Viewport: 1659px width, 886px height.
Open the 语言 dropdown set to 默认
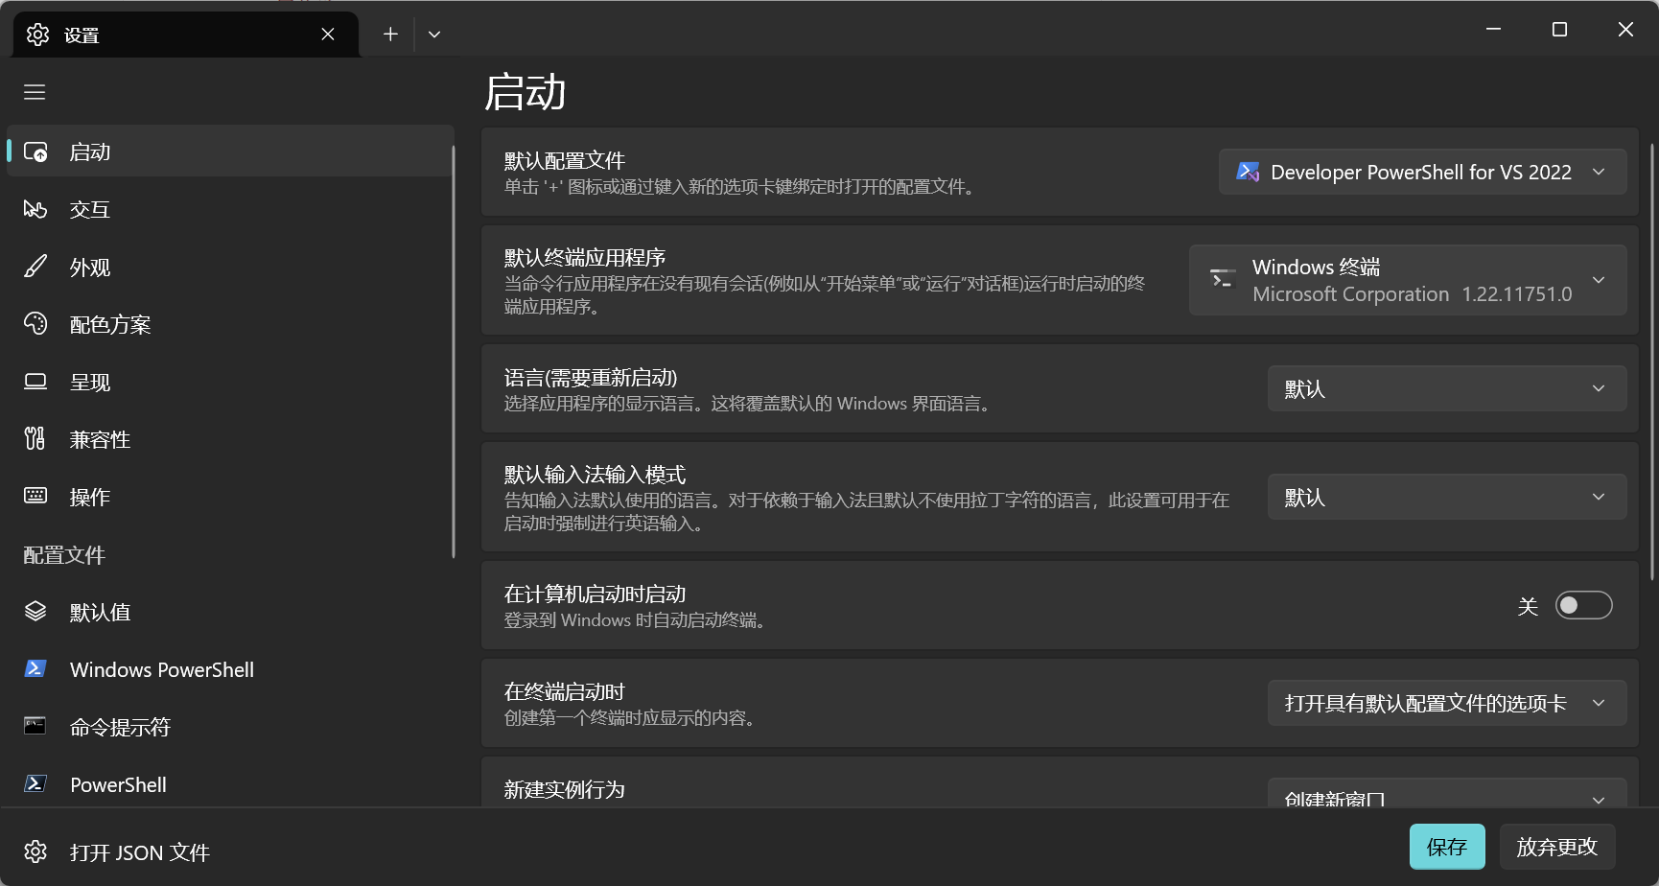(x=1447, y=388)
